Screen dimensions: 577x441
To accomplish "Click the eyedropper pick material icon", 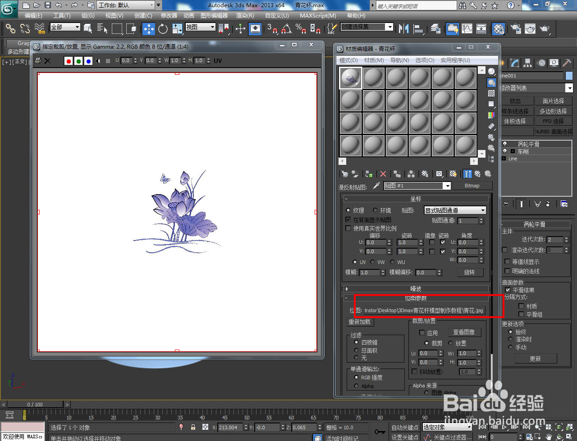I will pyautogui.click(x=376, y=186).
